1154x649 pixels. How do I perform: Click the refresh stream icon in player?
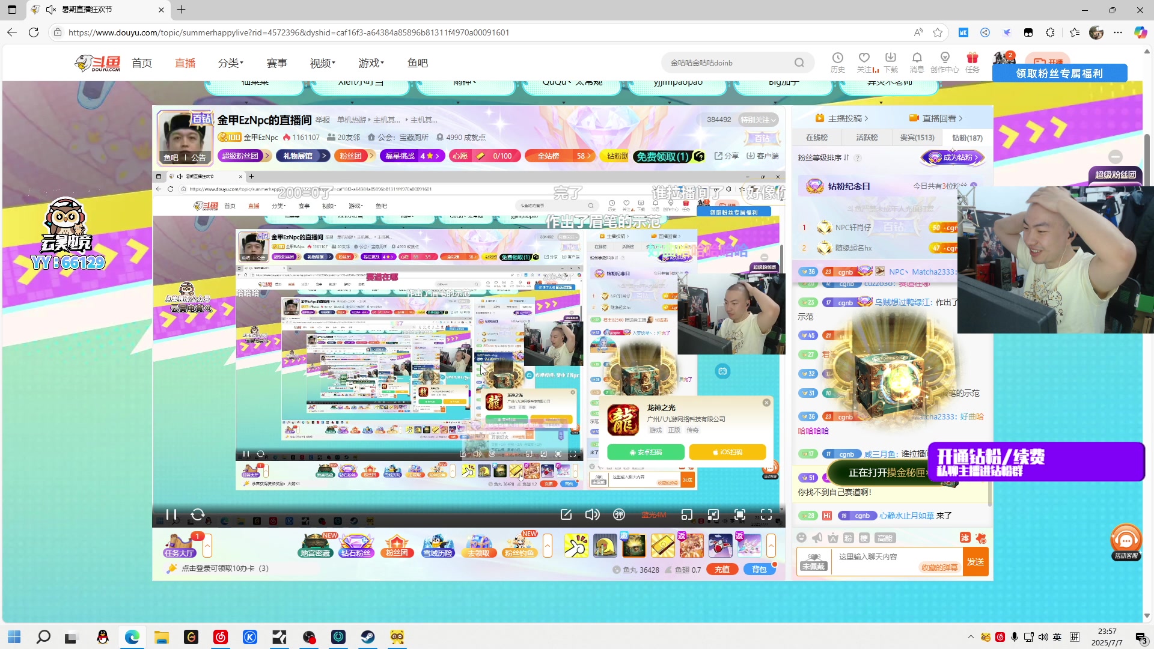pos(198,515)
